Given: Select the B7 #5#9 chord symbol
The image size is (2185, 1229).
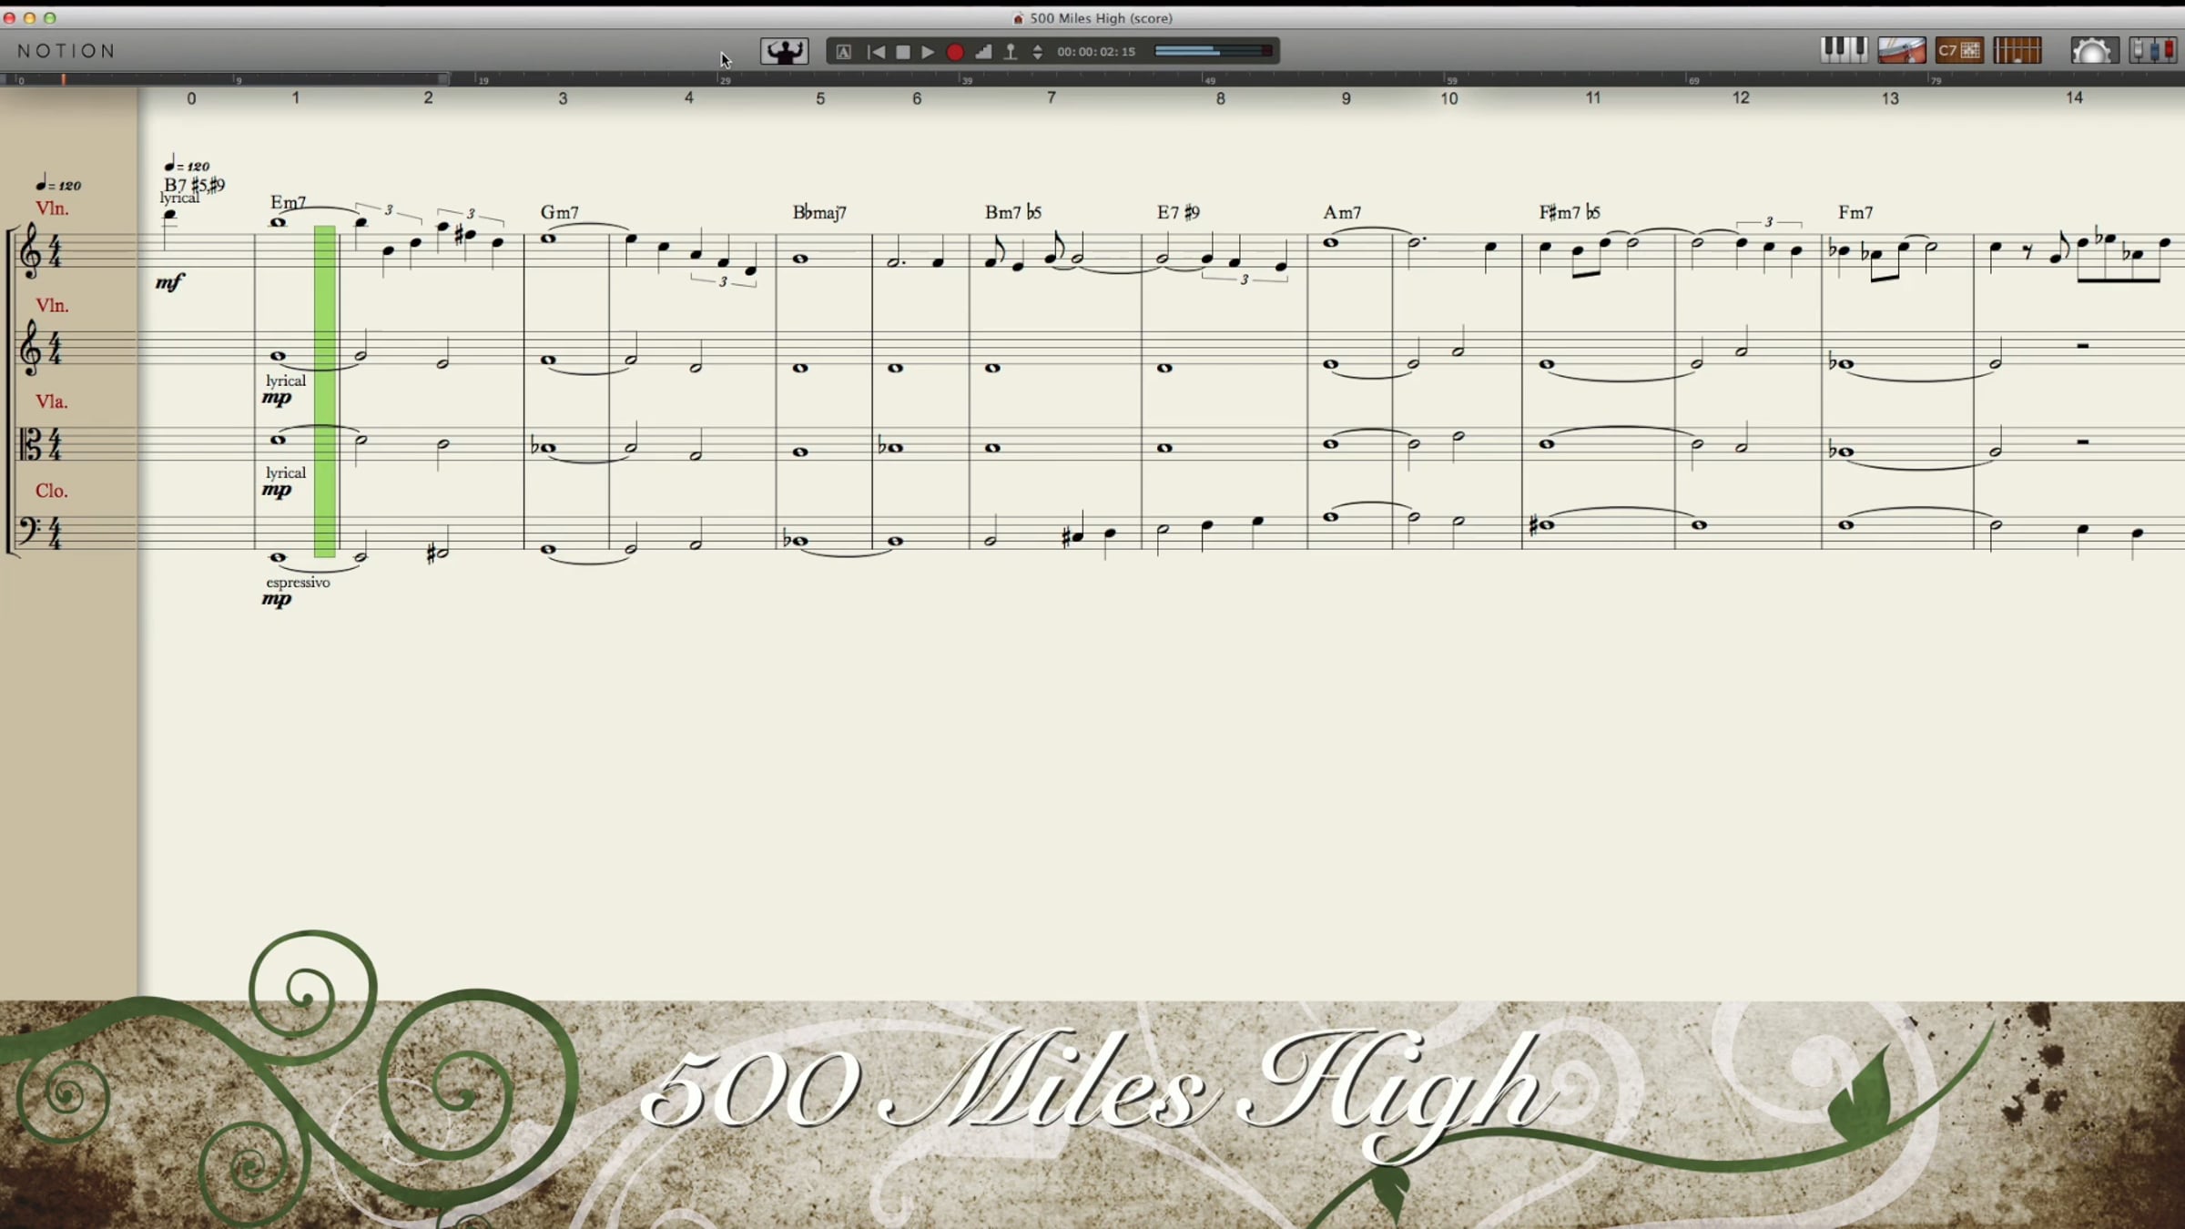Looking at the screenshot, I should (194, 185).
